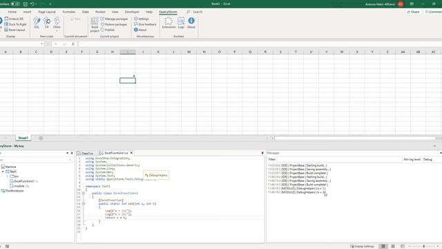Create a new SQL script

37,23
